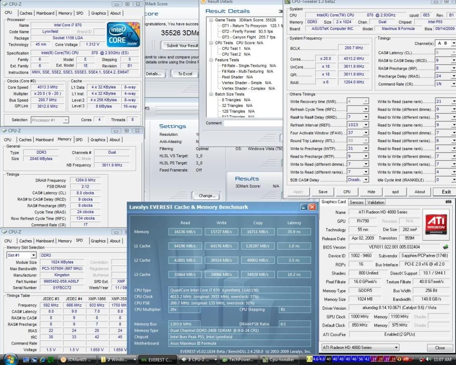This screenshot has height=365, width=456.
Task: Select the CPU Test 1 tree row
Action: tap(236, 49)
